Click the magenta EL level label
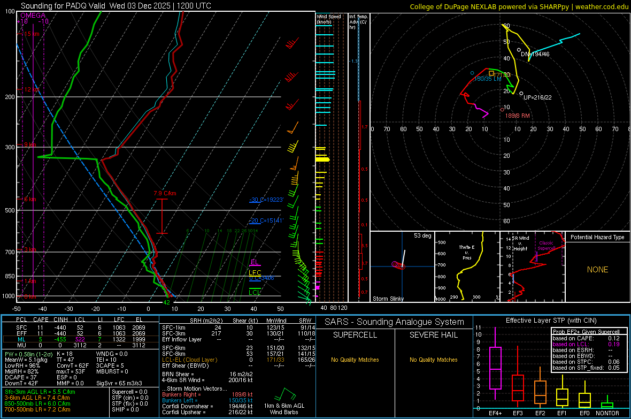 [x=255, y=262]
